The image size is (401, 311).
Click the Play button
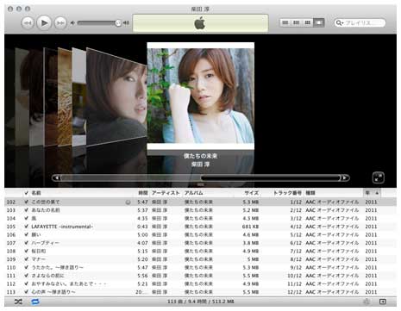[44, 22]
